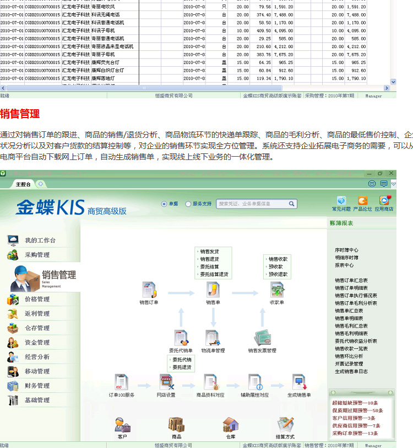Viewport: 413px width, 448px height.
Task: Click 销售发货 in the popup list
Action: 210,252
